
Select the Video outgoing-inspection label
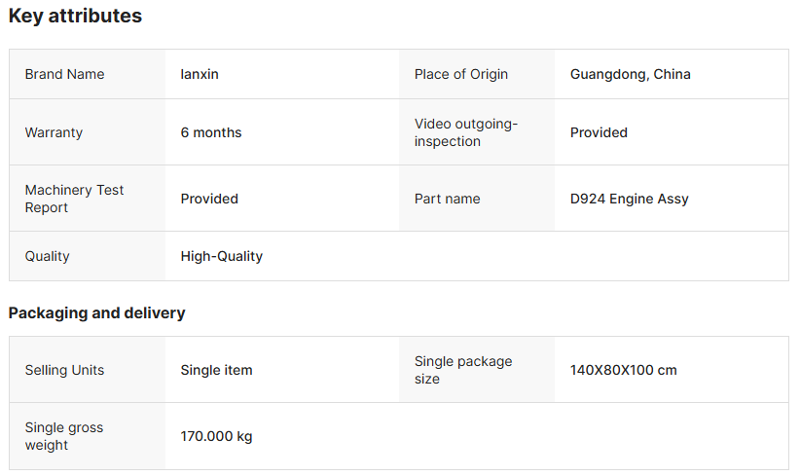[466, 132]
